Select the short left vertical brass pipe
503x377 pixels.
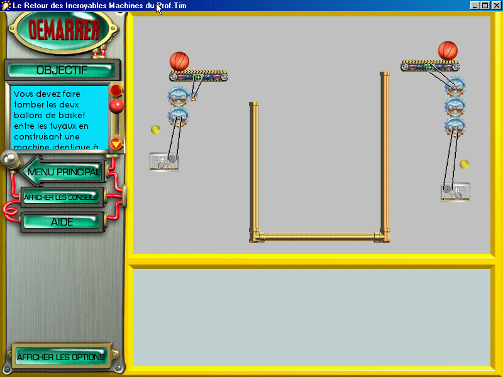[x=254, y=167]
